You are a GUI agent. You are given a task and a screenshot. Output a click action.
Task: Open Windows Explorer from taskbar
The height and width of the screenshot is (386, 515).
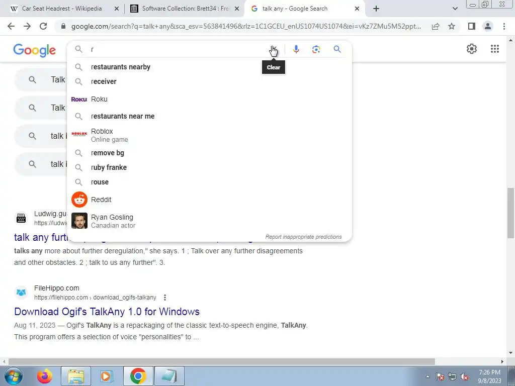click(x=76, y=376)
